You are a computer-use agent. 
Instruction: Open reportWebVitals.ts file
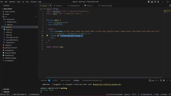[12, 40]
